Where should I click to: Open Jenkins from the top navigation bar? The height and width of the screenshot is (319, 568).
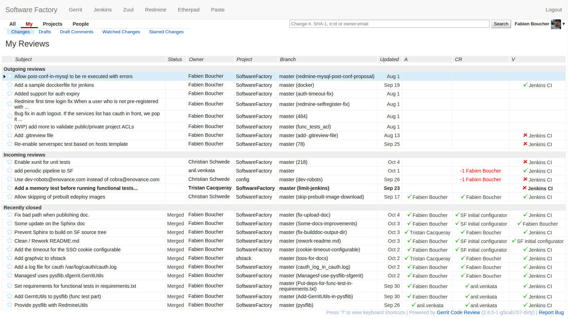(102, 10)
